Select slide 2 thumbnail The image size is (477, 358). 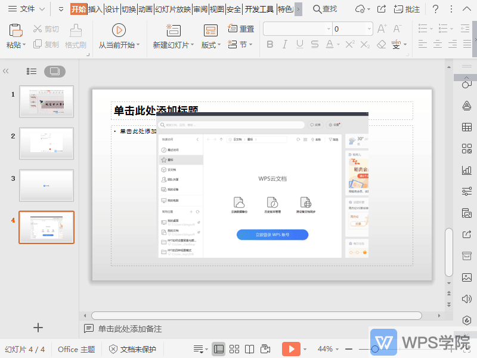[x=46, y=143]
